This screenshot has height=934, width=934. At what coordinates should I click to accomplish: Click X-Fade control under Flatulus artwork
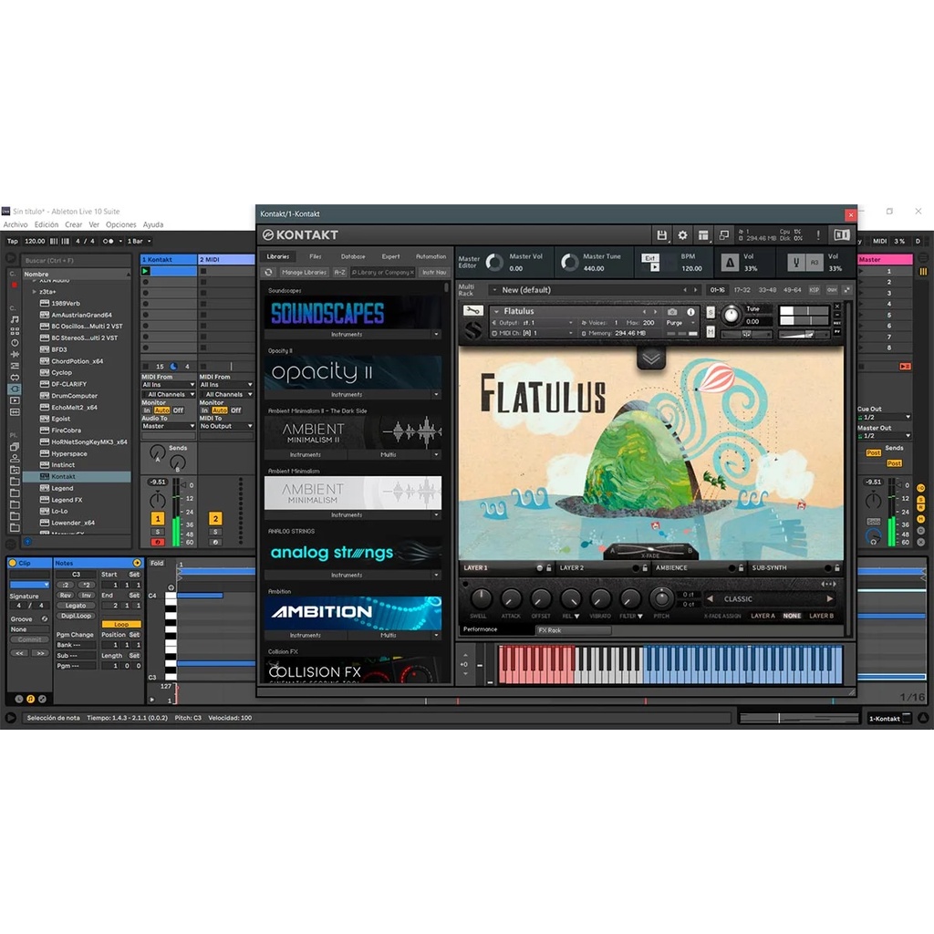[x=650, y=552]
